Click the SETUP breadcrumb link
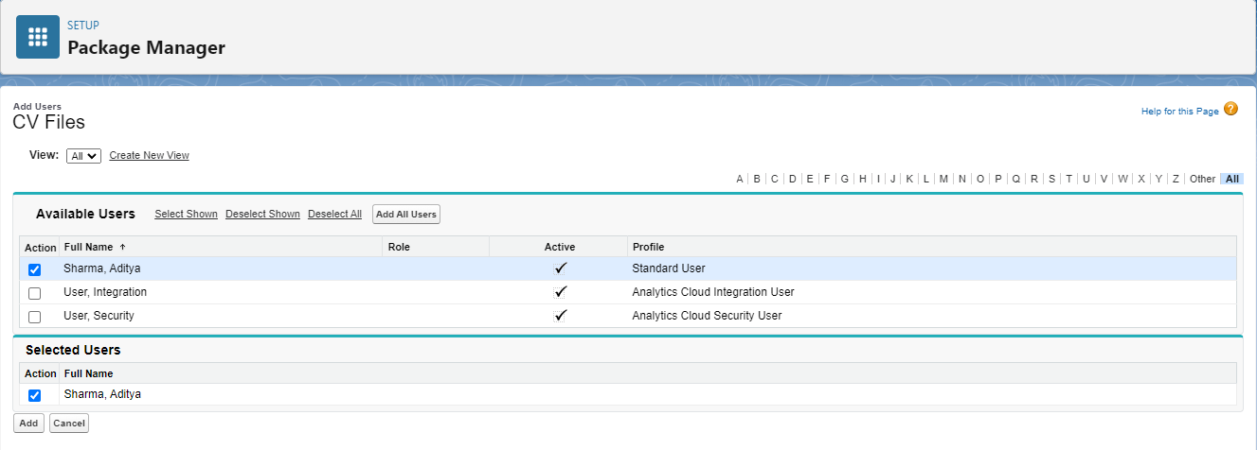This screenshot has height=450, width=1257. tap(83, 26)
